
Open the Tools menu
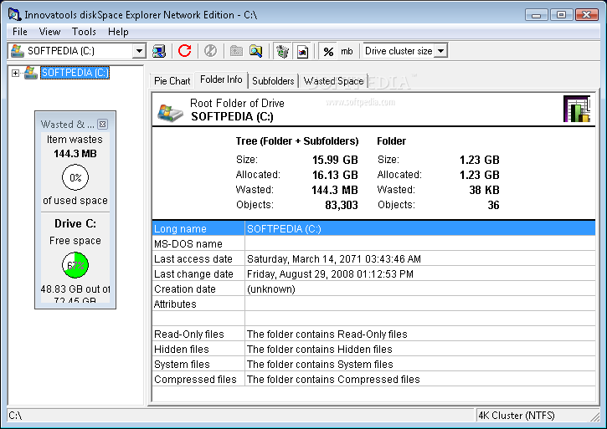84,32
